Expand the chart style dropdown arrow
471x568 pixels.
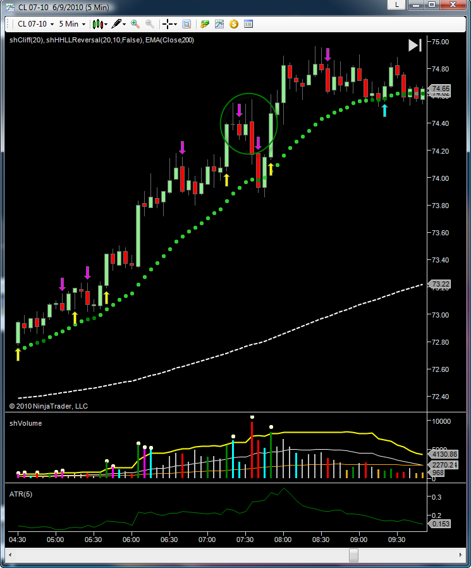point(106,25)
